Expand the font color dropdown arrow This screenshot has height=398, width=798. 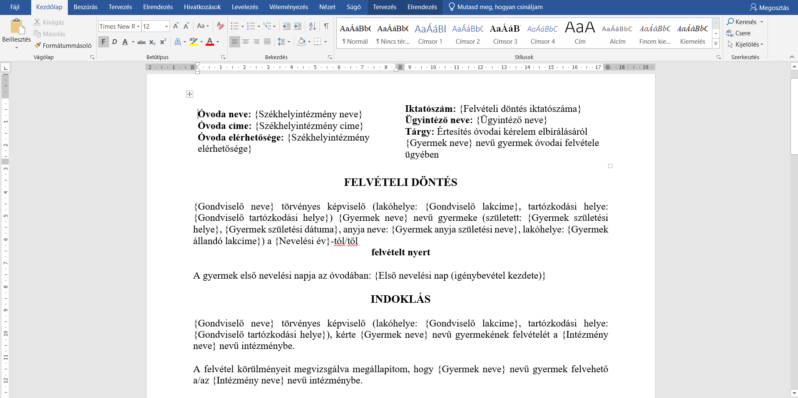click(x=218, y=42)
